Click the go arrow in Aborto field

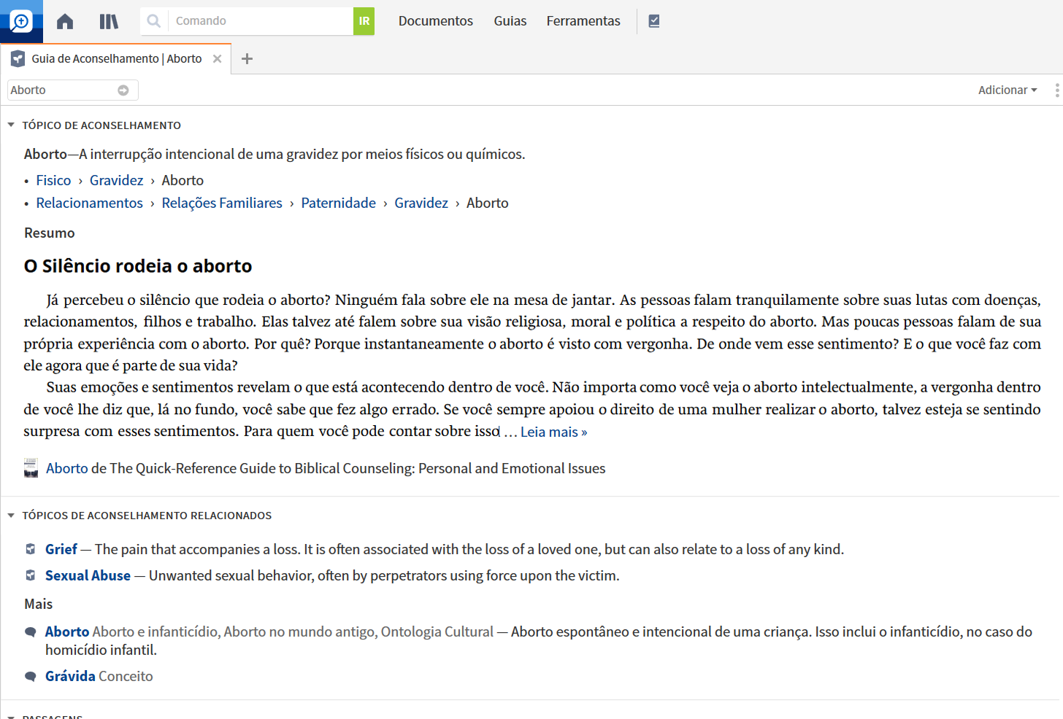point(123,90)
